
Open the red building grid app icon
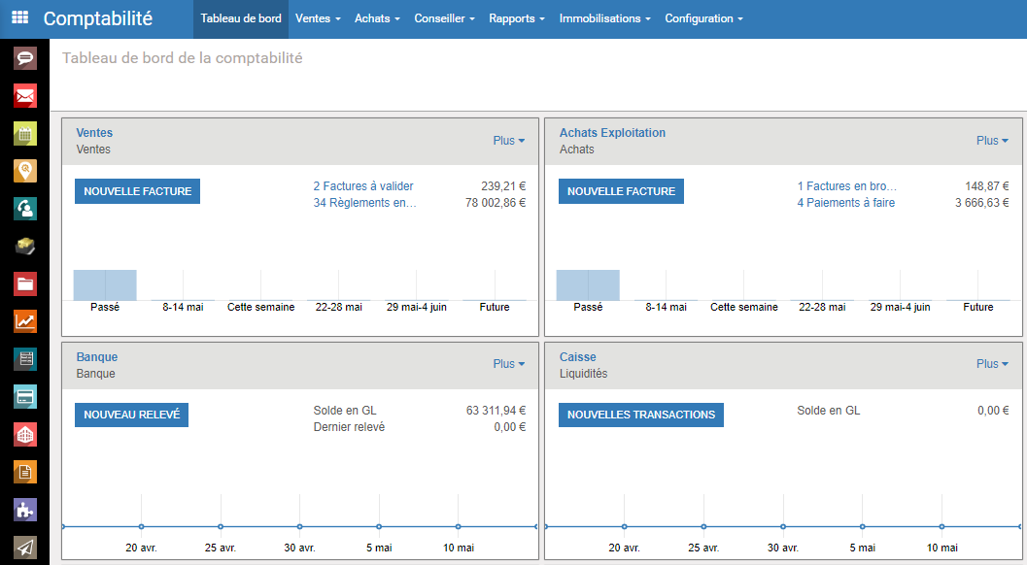pos(25,434)
